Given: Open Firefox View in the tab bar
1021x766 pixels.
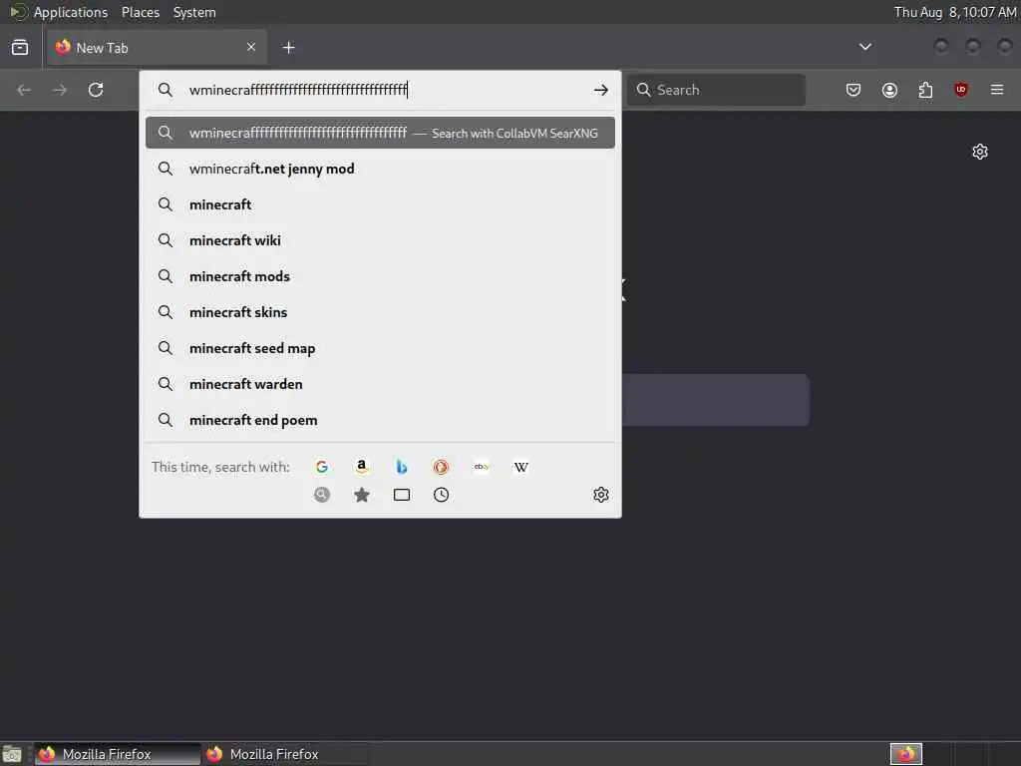Looking at the screenshot, I should coord(20,48).
